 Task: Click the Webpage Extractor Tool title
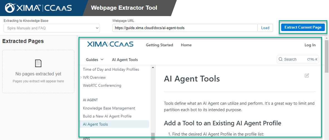click(124, 8)
